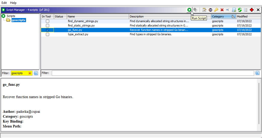Assign key binding using the key icon
Image resolution: width=262 pixels, height=138 pixels.
[x=216, y=10]
